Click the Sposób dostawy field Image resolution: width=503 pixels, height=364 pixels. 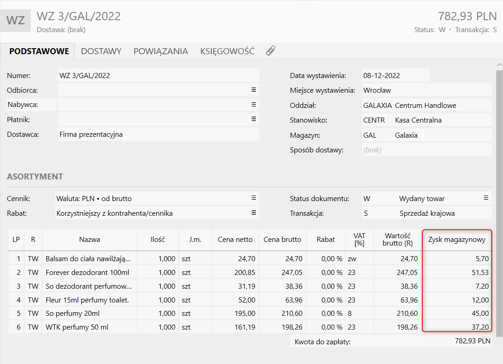pos(426,150)
